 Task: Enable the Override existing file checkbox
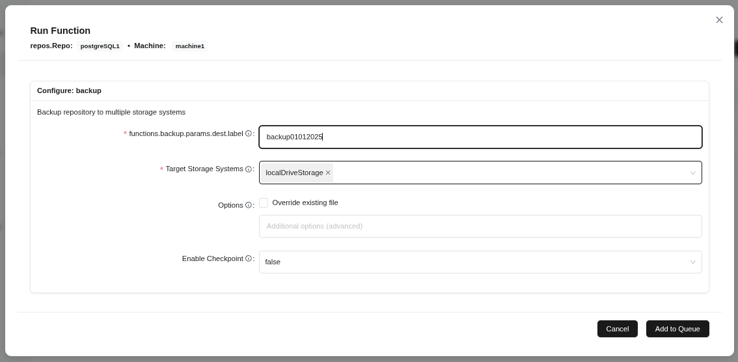point(264,203)
